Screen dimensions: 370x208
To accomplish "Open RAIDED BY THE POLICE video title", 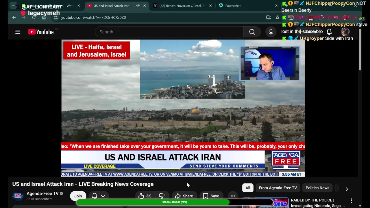I will (x=318, y=203).
